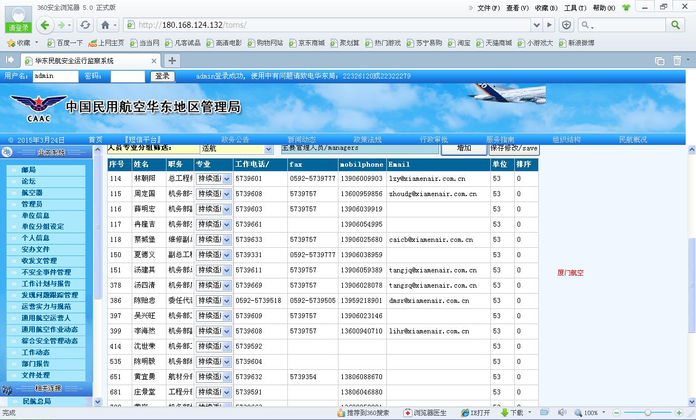Click the 主要管理人员/managers field
The width and height of the screenshot is (696, 420).
[360, 148]
